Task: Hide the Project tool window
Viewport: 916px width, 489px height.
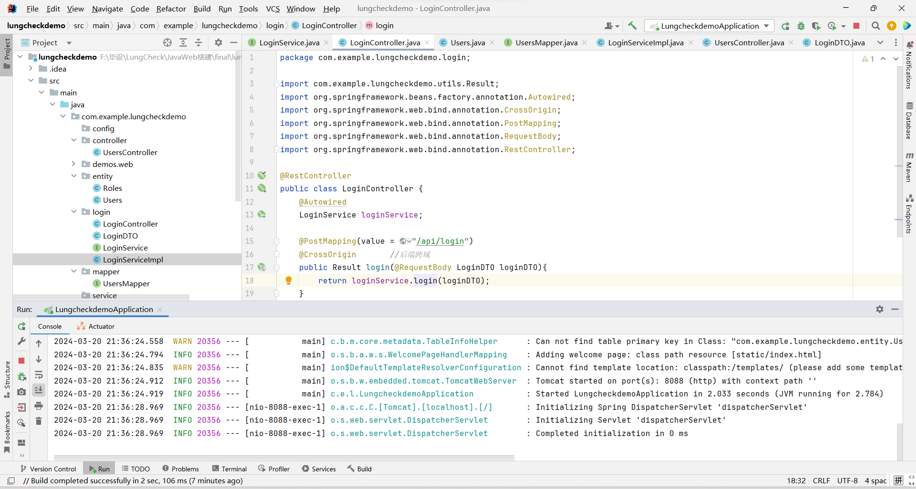Action: click(234, 42)
